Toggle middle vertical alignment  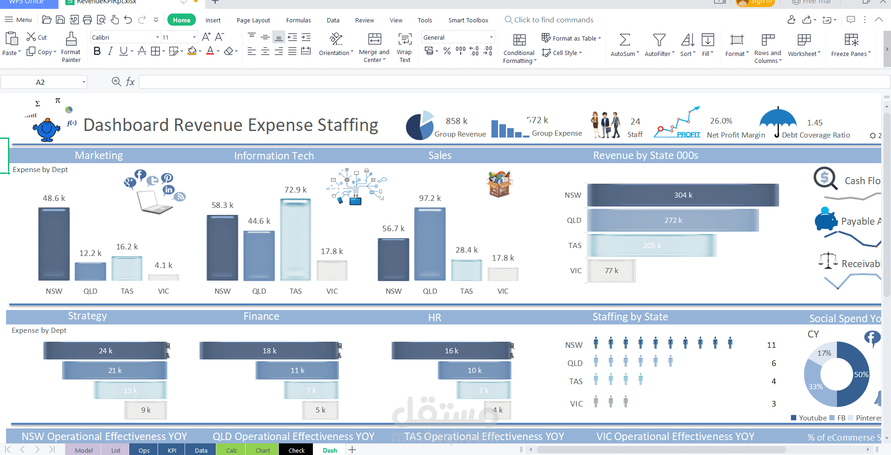(x=265, y=37)
